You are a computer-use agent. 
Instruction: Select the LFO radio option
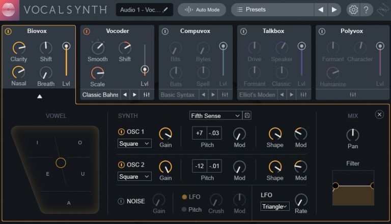point(185,197)
